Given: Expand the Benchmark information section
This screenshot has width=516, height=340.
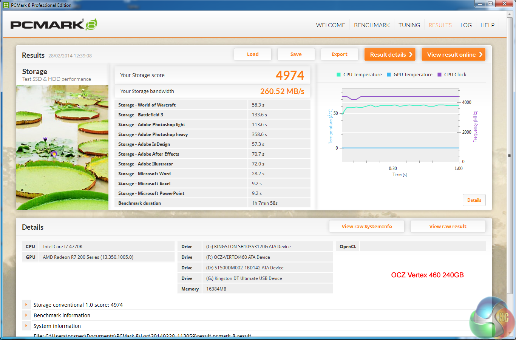Looking at the screenshot, I should click(26, 315).
